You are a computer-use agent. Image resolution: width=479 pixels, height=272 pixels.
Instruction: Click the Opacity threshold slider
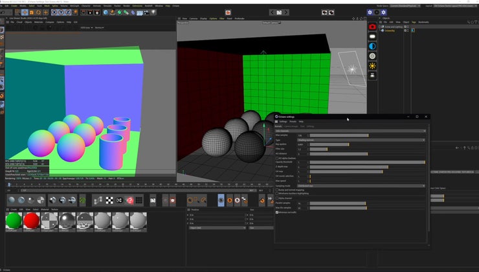pos(367,163)
